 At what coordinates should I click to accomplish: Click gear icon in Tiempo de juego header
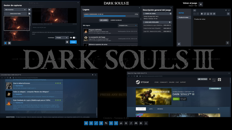pyautogui.click(x=171, y=13)
